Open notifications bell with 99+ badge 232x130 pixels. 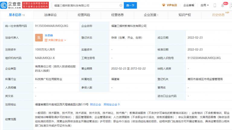223,5
